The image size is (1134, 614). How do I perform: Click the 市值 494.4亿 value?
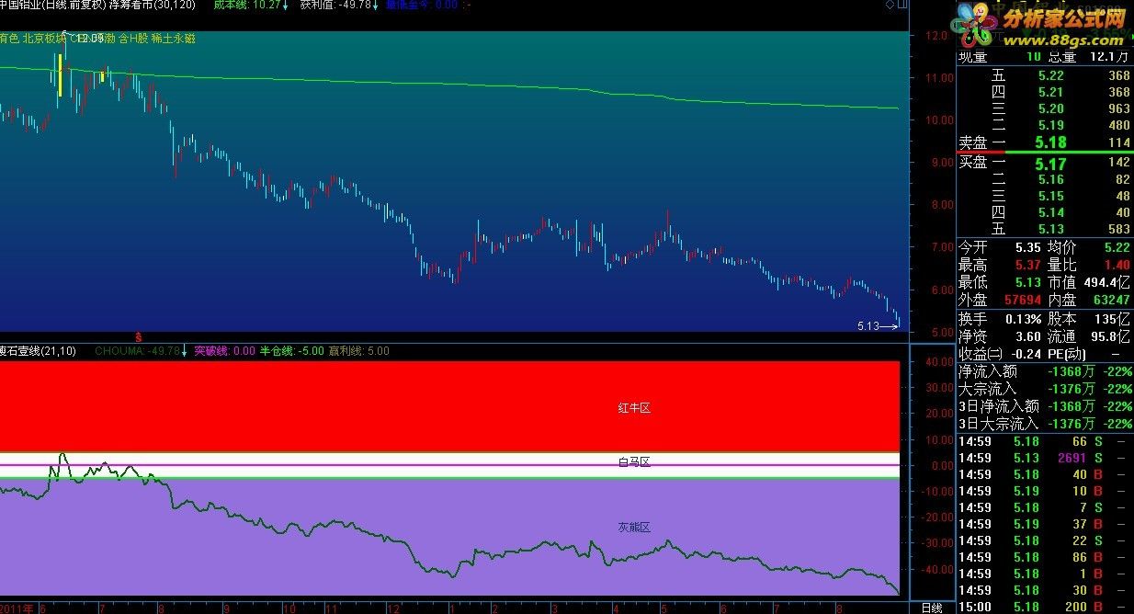(1107, 282)
